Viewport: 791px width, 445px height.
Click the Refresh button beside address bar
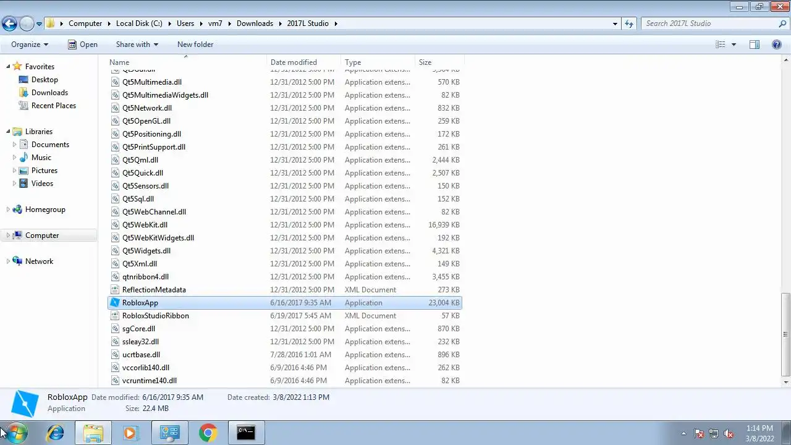click(x=629, y=23)
